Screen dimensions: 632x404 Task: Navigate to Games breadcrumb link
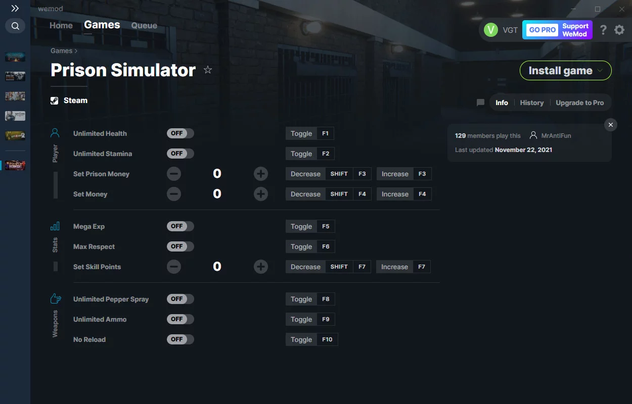(62, 50)
